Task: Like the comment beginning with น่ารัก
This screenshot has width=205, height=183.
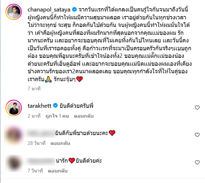Action: (197, 162)
